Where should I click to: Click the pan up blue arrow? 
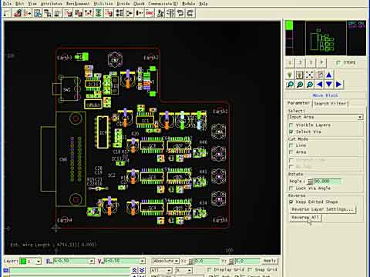pos(329,75)
